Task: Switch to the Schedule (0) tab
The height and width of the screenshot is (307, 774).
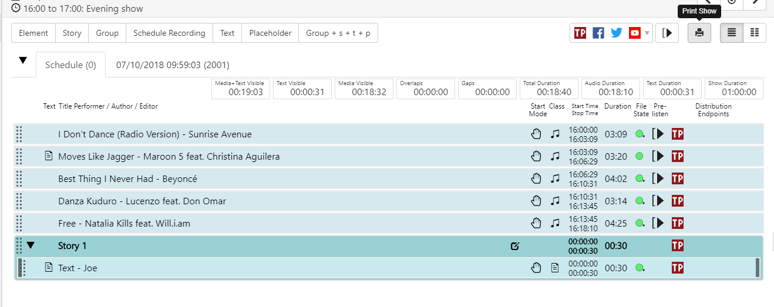Action: 70,65
